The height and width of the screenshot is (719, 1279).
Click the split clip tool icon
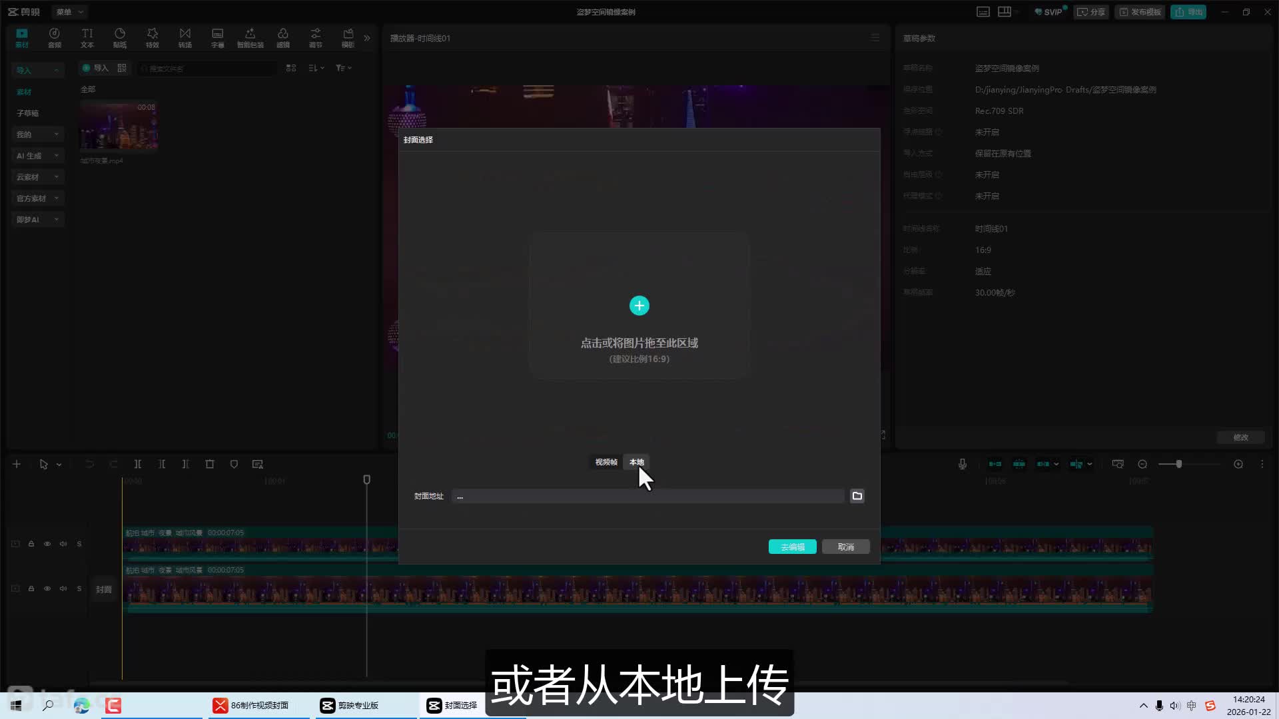(137, 464)
